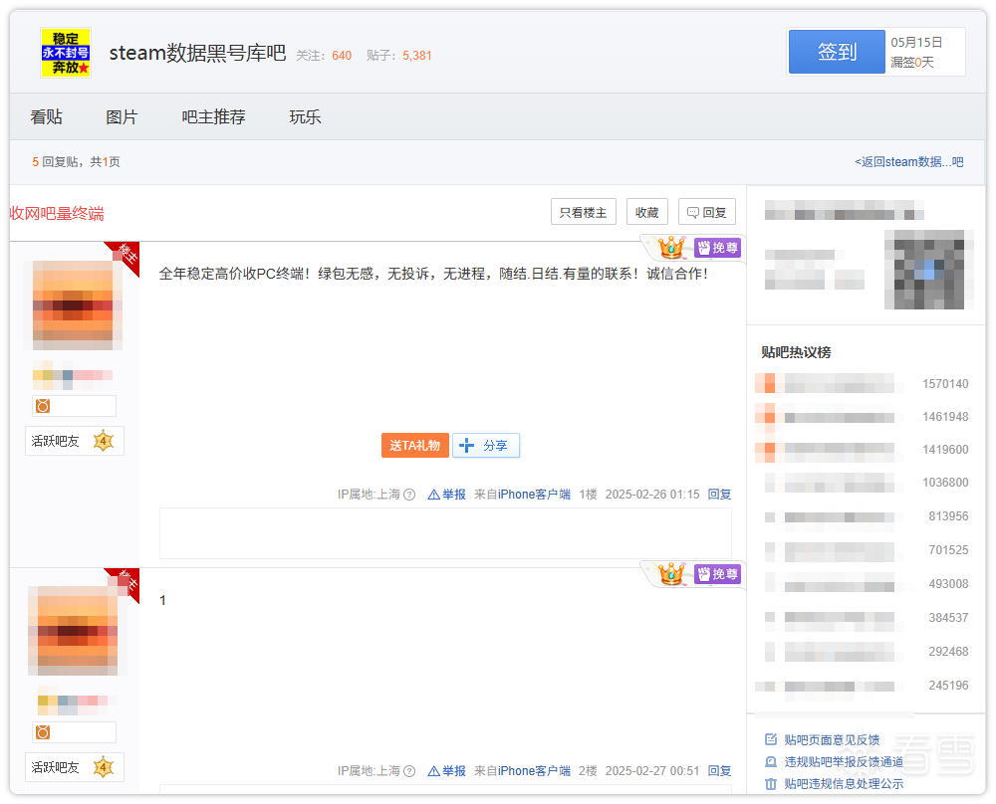Image resolution: width=996 pixels, height=804 pixels.
Task: Click 回复 button with speech bubble
Action: pyautogui.click(x=707, y=212)
